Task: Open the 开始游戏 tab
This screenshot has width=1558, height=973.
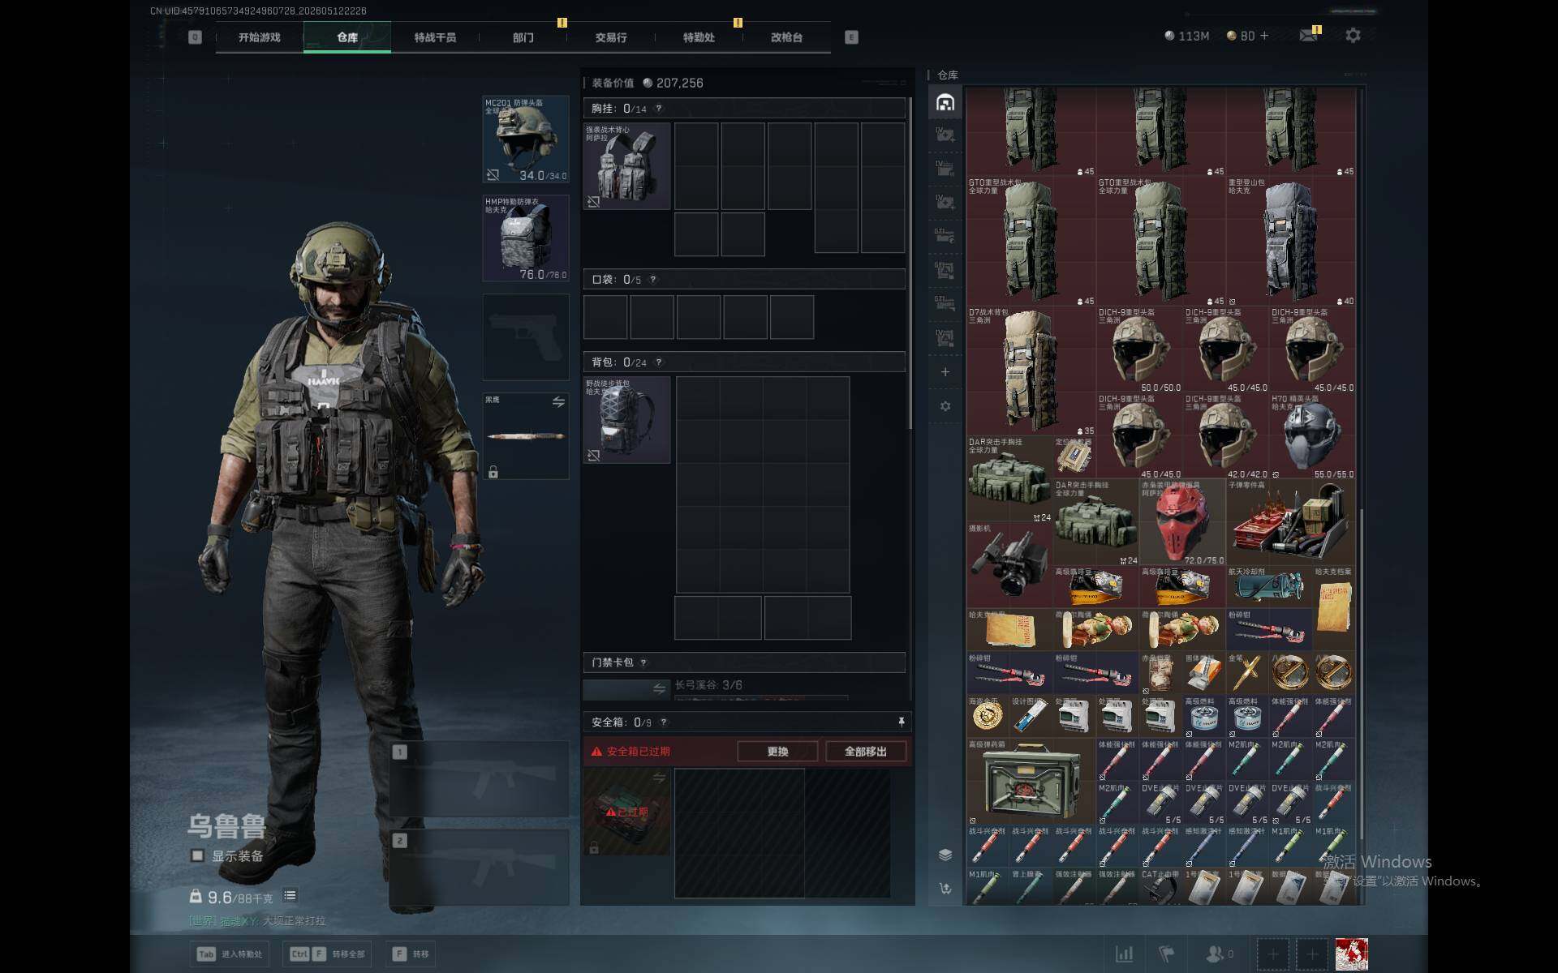Action: [260, 37]
